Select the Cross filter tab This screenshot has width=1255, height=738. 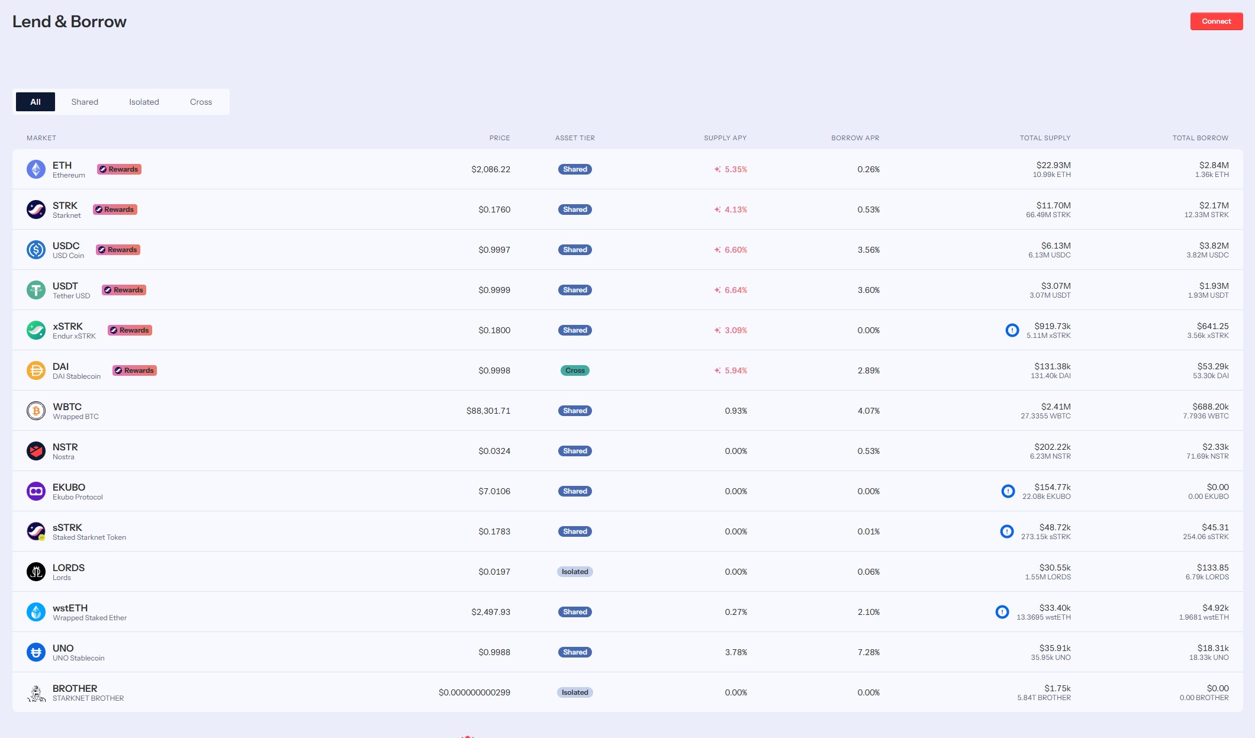201,101
